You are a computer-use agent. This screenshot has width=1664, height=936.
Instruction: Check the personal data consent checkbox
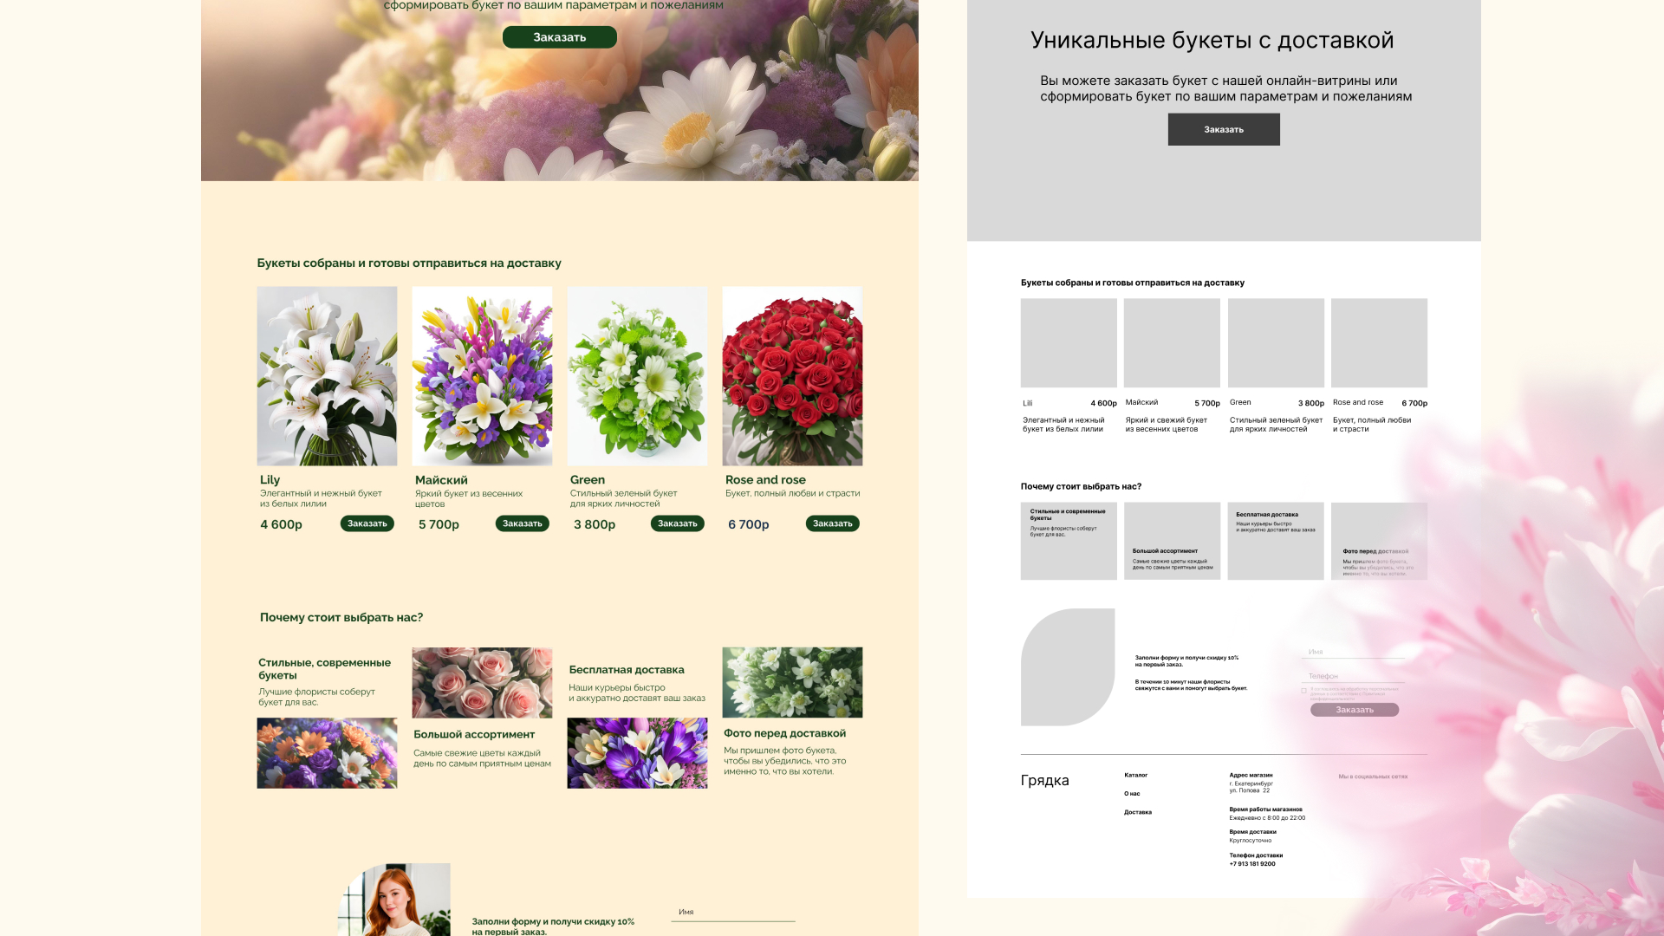(x=1303, y=691)
